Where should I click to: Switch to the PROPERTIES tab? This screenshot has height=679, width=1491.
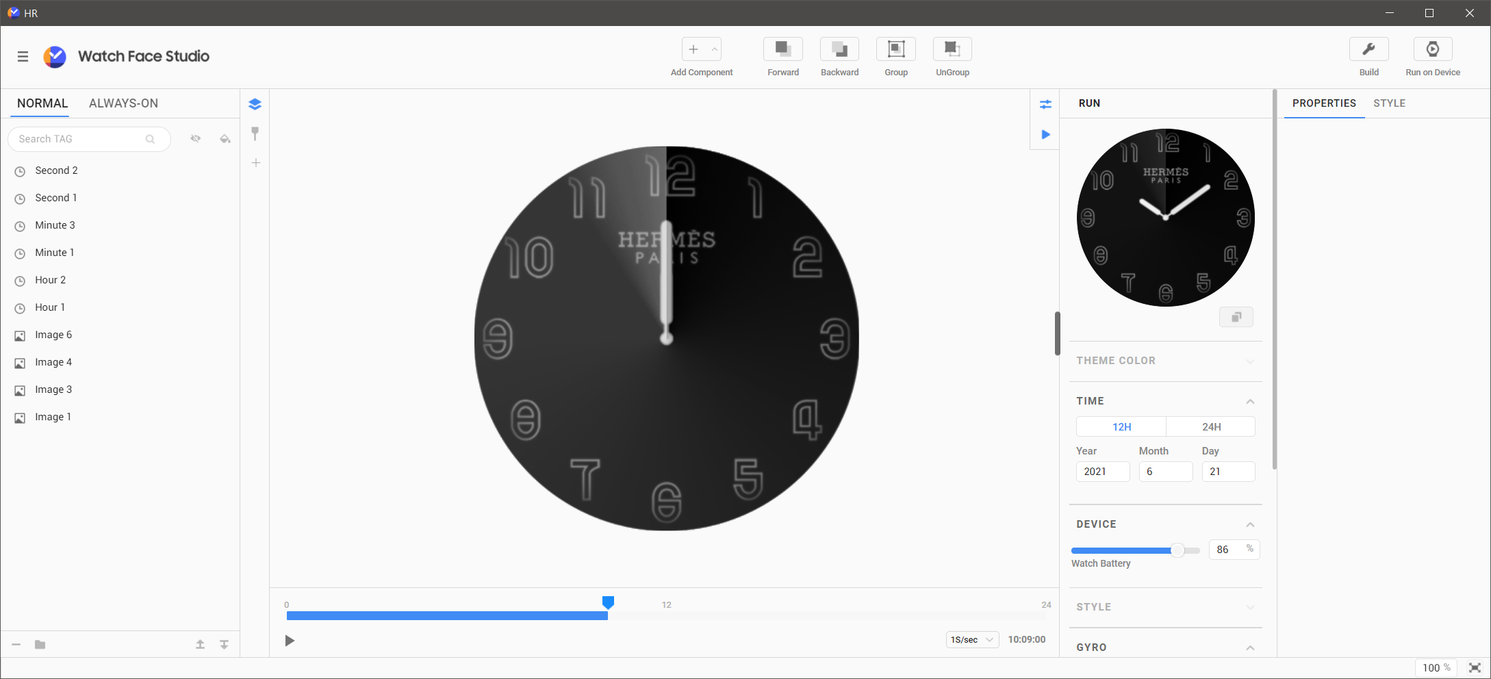point(1324,103)
